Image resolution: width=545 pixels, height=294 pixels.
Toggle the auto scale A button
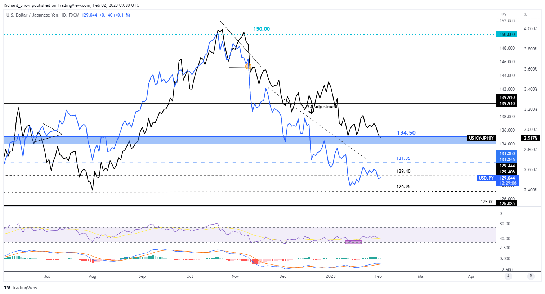click(x=508, y=276)
